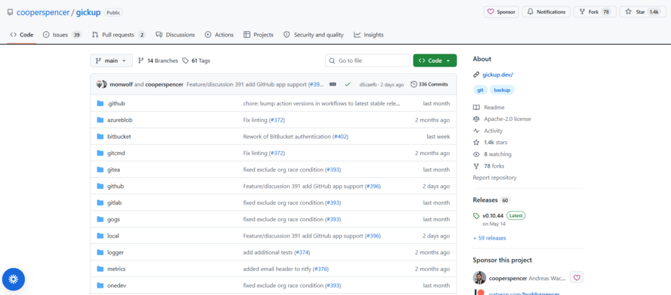671x295 pixels.
Task: Open the Actions tab
Action: [x=219, y=35]
